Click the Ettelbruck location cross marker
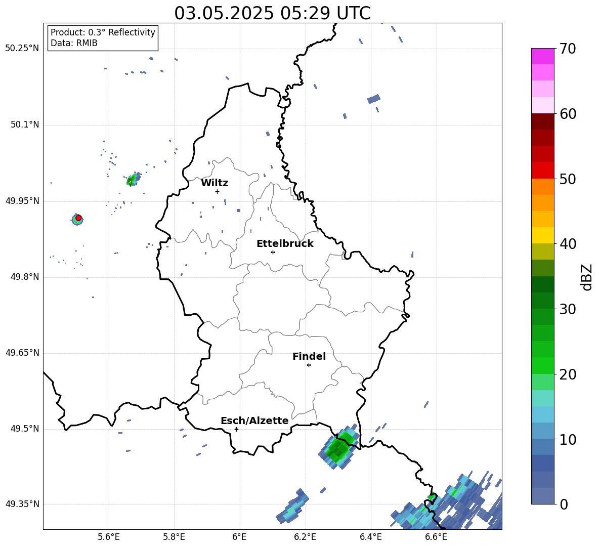This screenshot has width=599, height=547. (x=273, y=252)
